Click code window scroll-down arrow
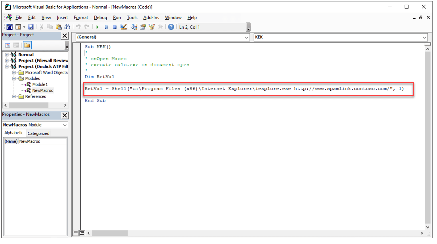This screenshot has height=244, width=437. tap(427, 227)
